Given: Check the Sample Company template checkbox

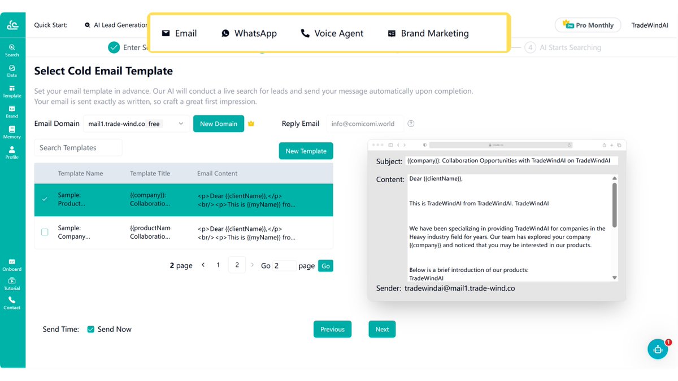Looking at the screenshot, I should pos(45,232).
